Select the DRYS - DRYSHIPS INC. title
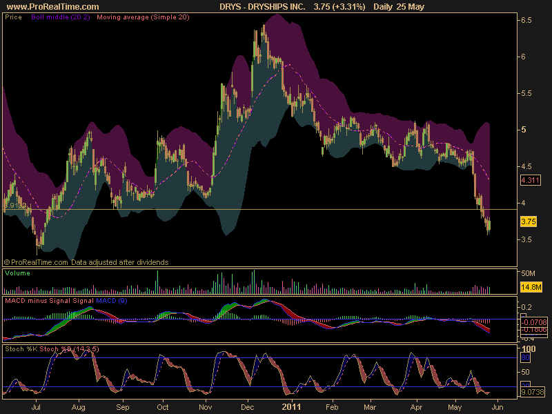This screenshot has height=414, width=552. 262,7
